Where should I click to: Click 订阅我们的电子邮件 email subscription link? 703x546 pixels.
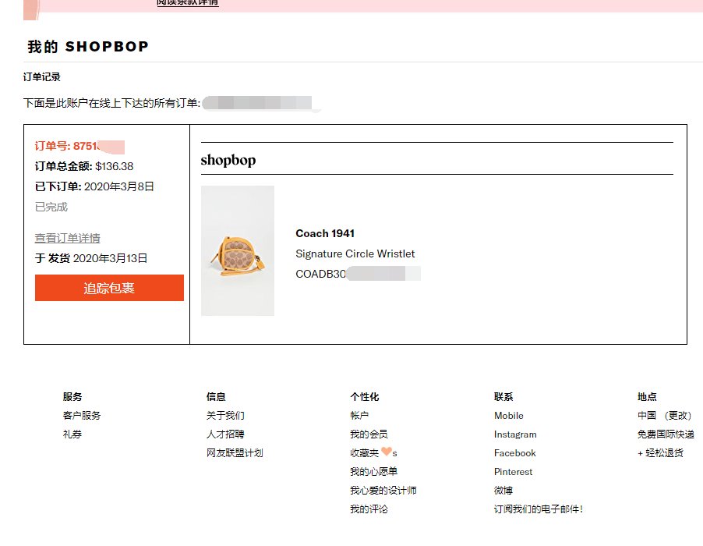click(538, 509)
